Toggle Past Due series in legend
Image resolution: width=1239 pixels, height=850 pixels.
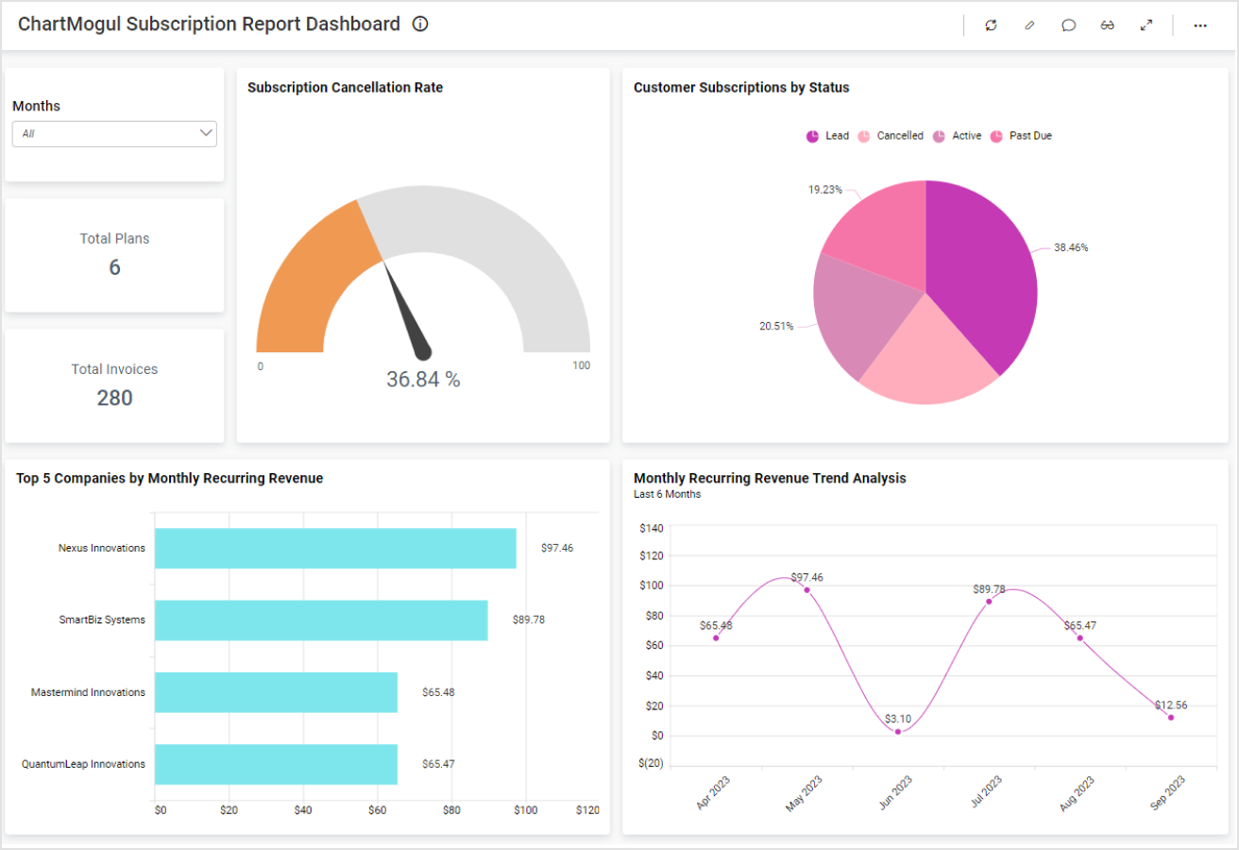1021,136
